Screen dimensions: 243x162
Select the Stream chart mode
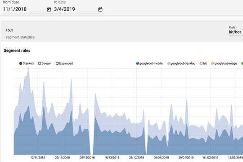[x=40, y=63]
